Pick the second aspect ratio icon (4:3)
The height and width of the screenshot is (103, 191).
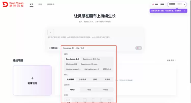(x=76, y=100)
